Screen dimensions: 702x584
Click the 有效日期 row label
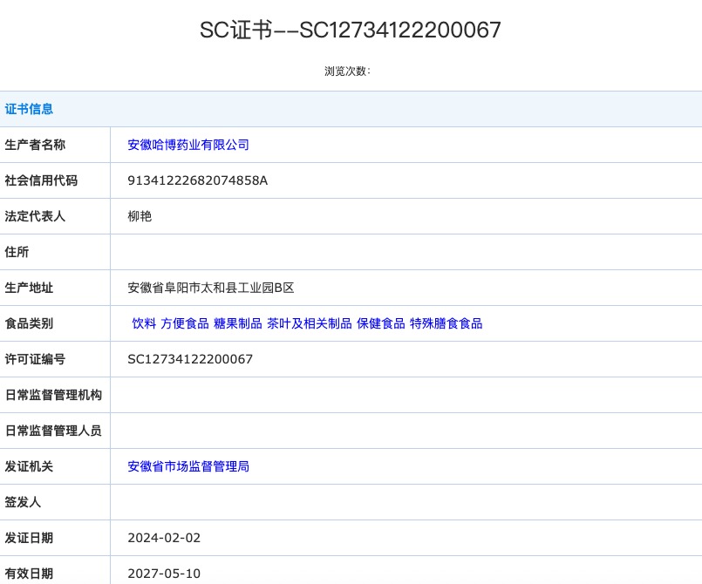(29, 574)
